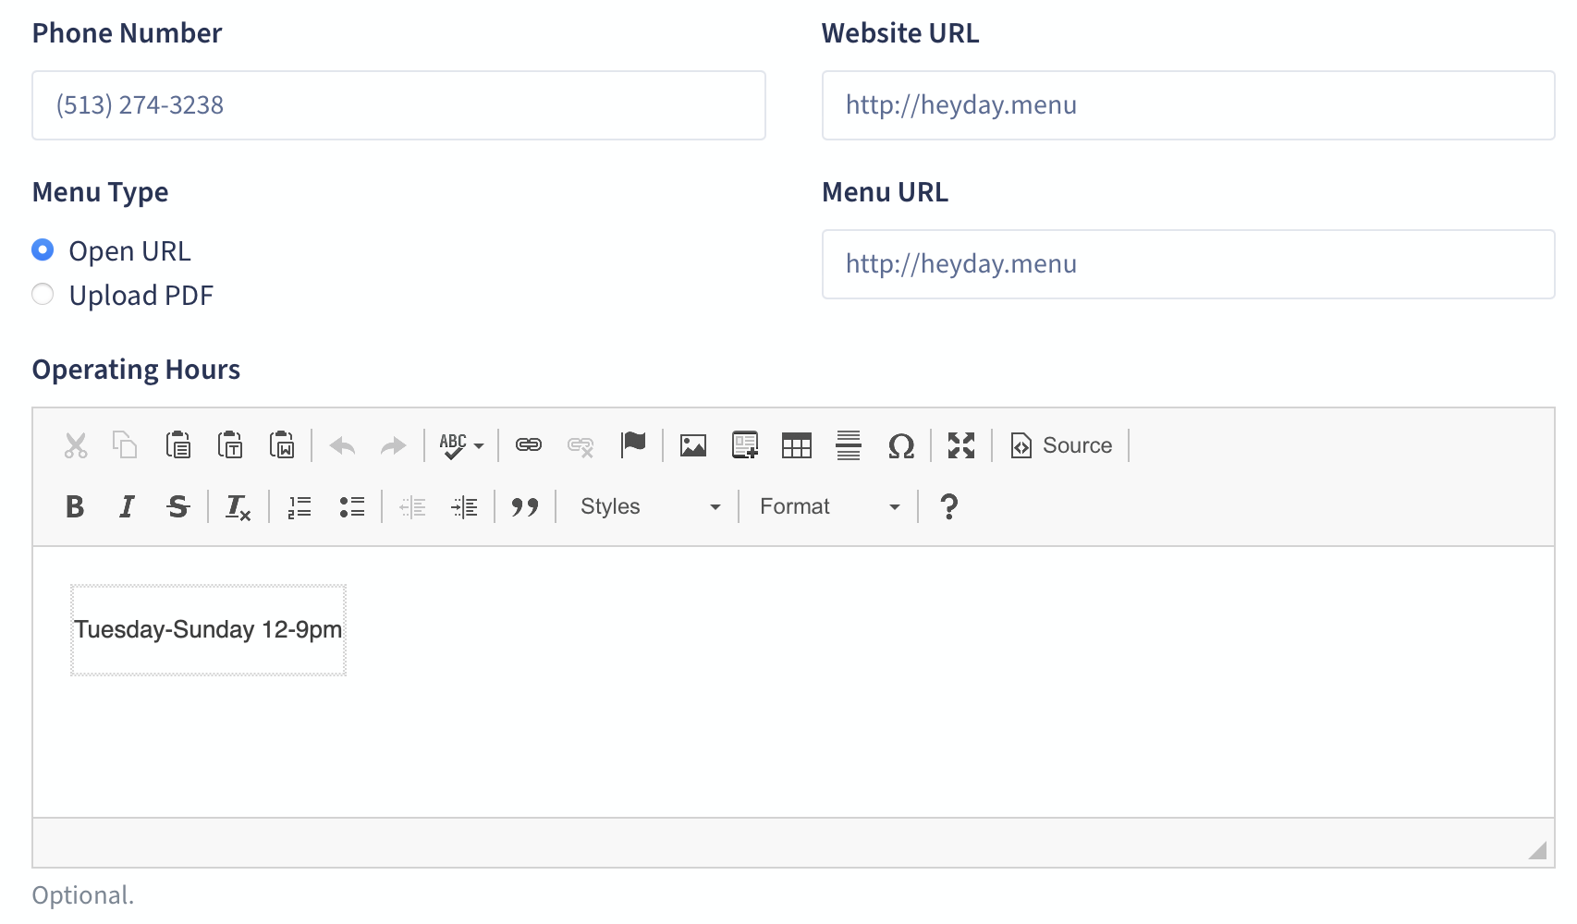Screen dimensions: 1577x924
Task: Click the Menu URL input field
Action: [1188, 264]
